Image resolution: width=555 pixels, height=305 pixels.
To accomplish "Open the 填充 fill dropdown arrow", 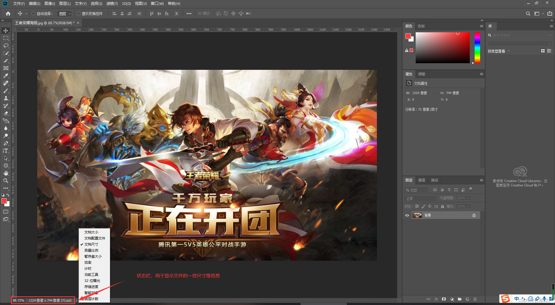I will [469, 206].
